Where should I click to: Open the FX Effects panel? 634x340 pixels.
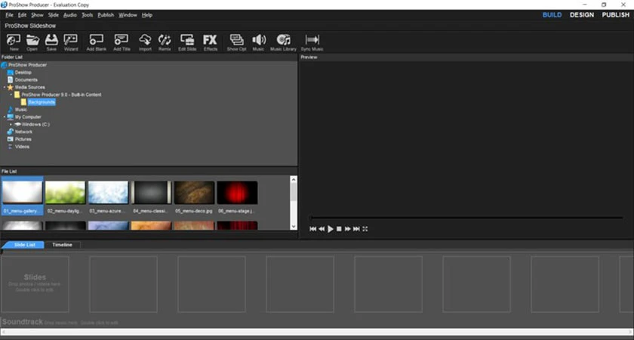pos(211,42)
